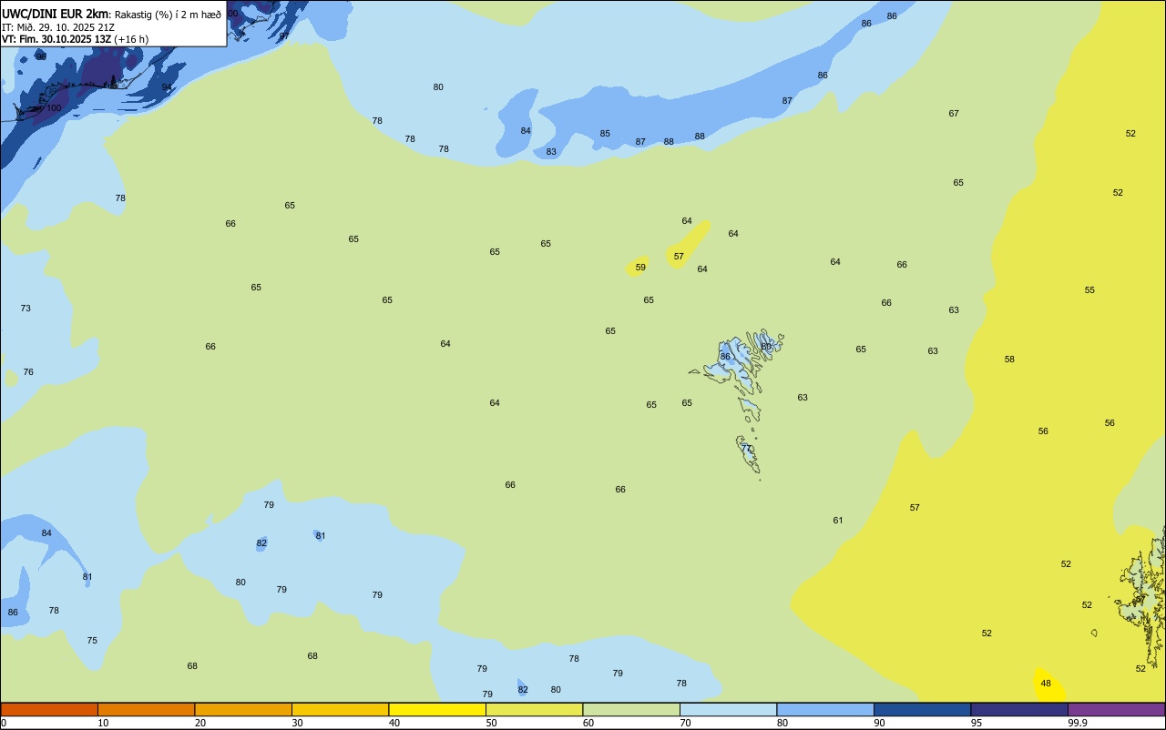The image size is (1166, 730).
Task: Click the orange 10–20 legend swatch
Action: point(146,709)
